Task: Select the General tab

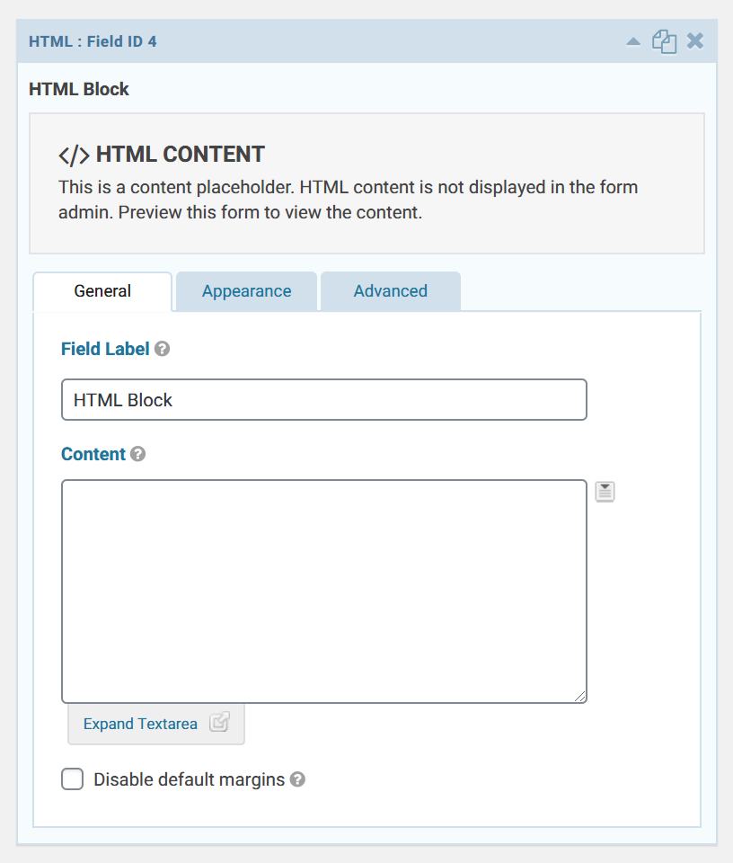Action: [102, 291]
